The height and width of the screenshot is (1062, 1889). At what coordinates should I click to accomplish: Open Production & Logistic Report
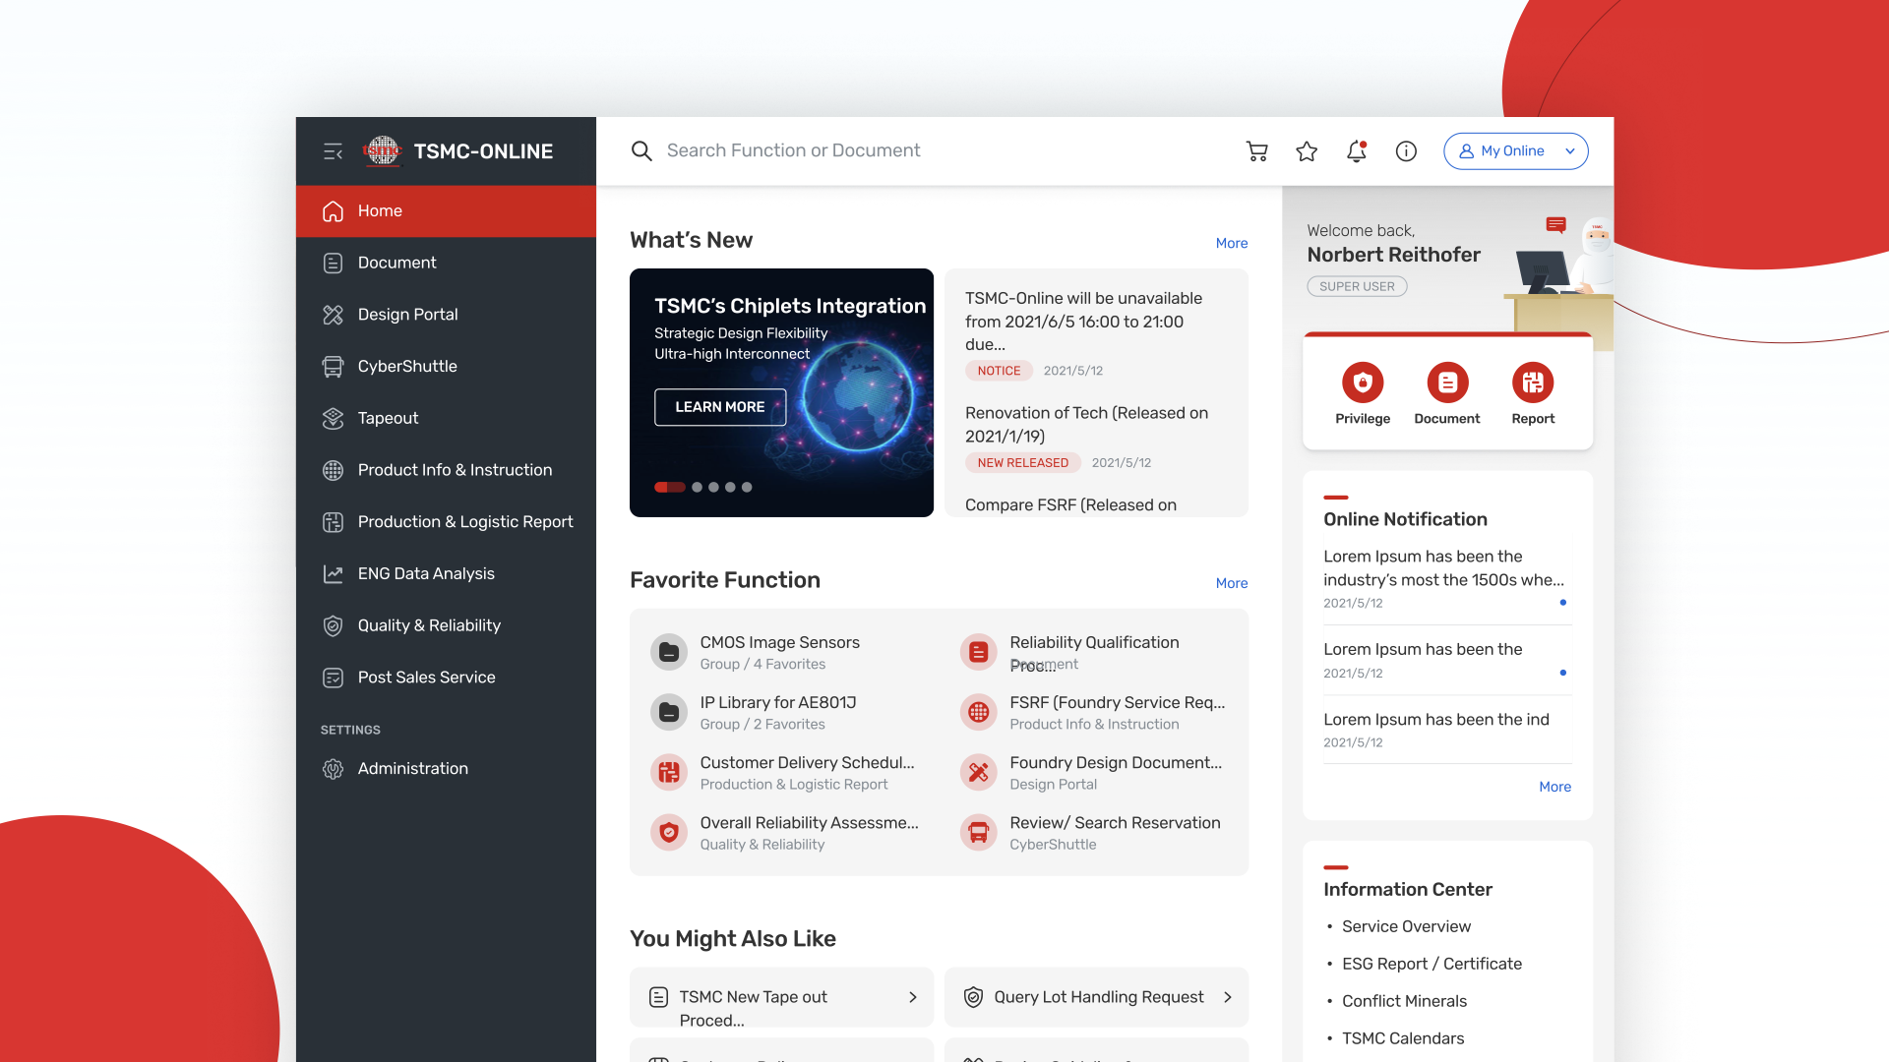coord(446,522)
